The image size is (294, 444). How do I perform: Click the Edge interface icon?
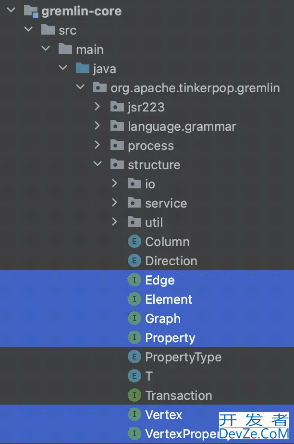(135, 280)
